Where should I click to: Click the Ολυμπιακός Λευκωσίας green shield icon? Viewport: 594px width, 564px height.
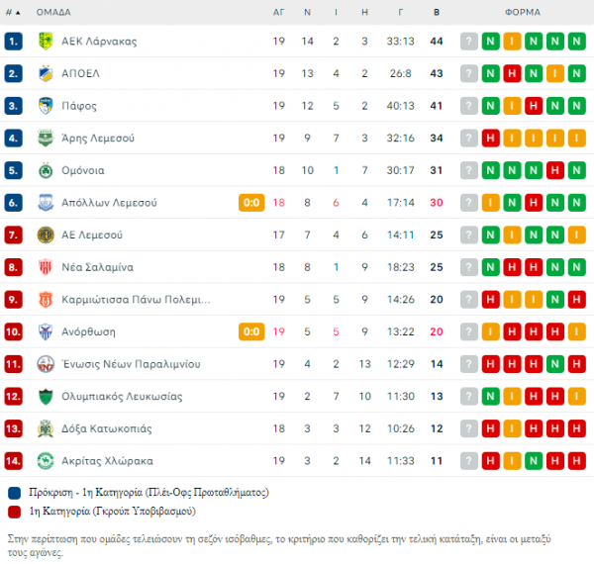pyautogui.click(x=46, y=397)
